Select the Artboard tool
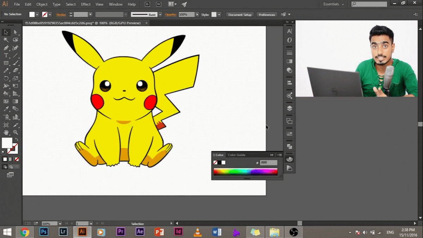Image resolution: width=423 pixels, height=238 pixels. click(x=6, y=125)
